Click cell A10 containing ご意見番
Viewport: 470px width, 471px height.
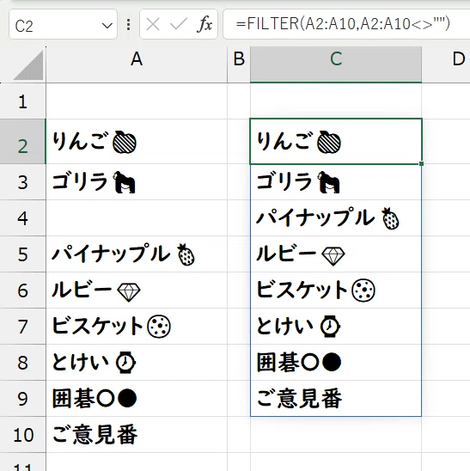point(137,434)
